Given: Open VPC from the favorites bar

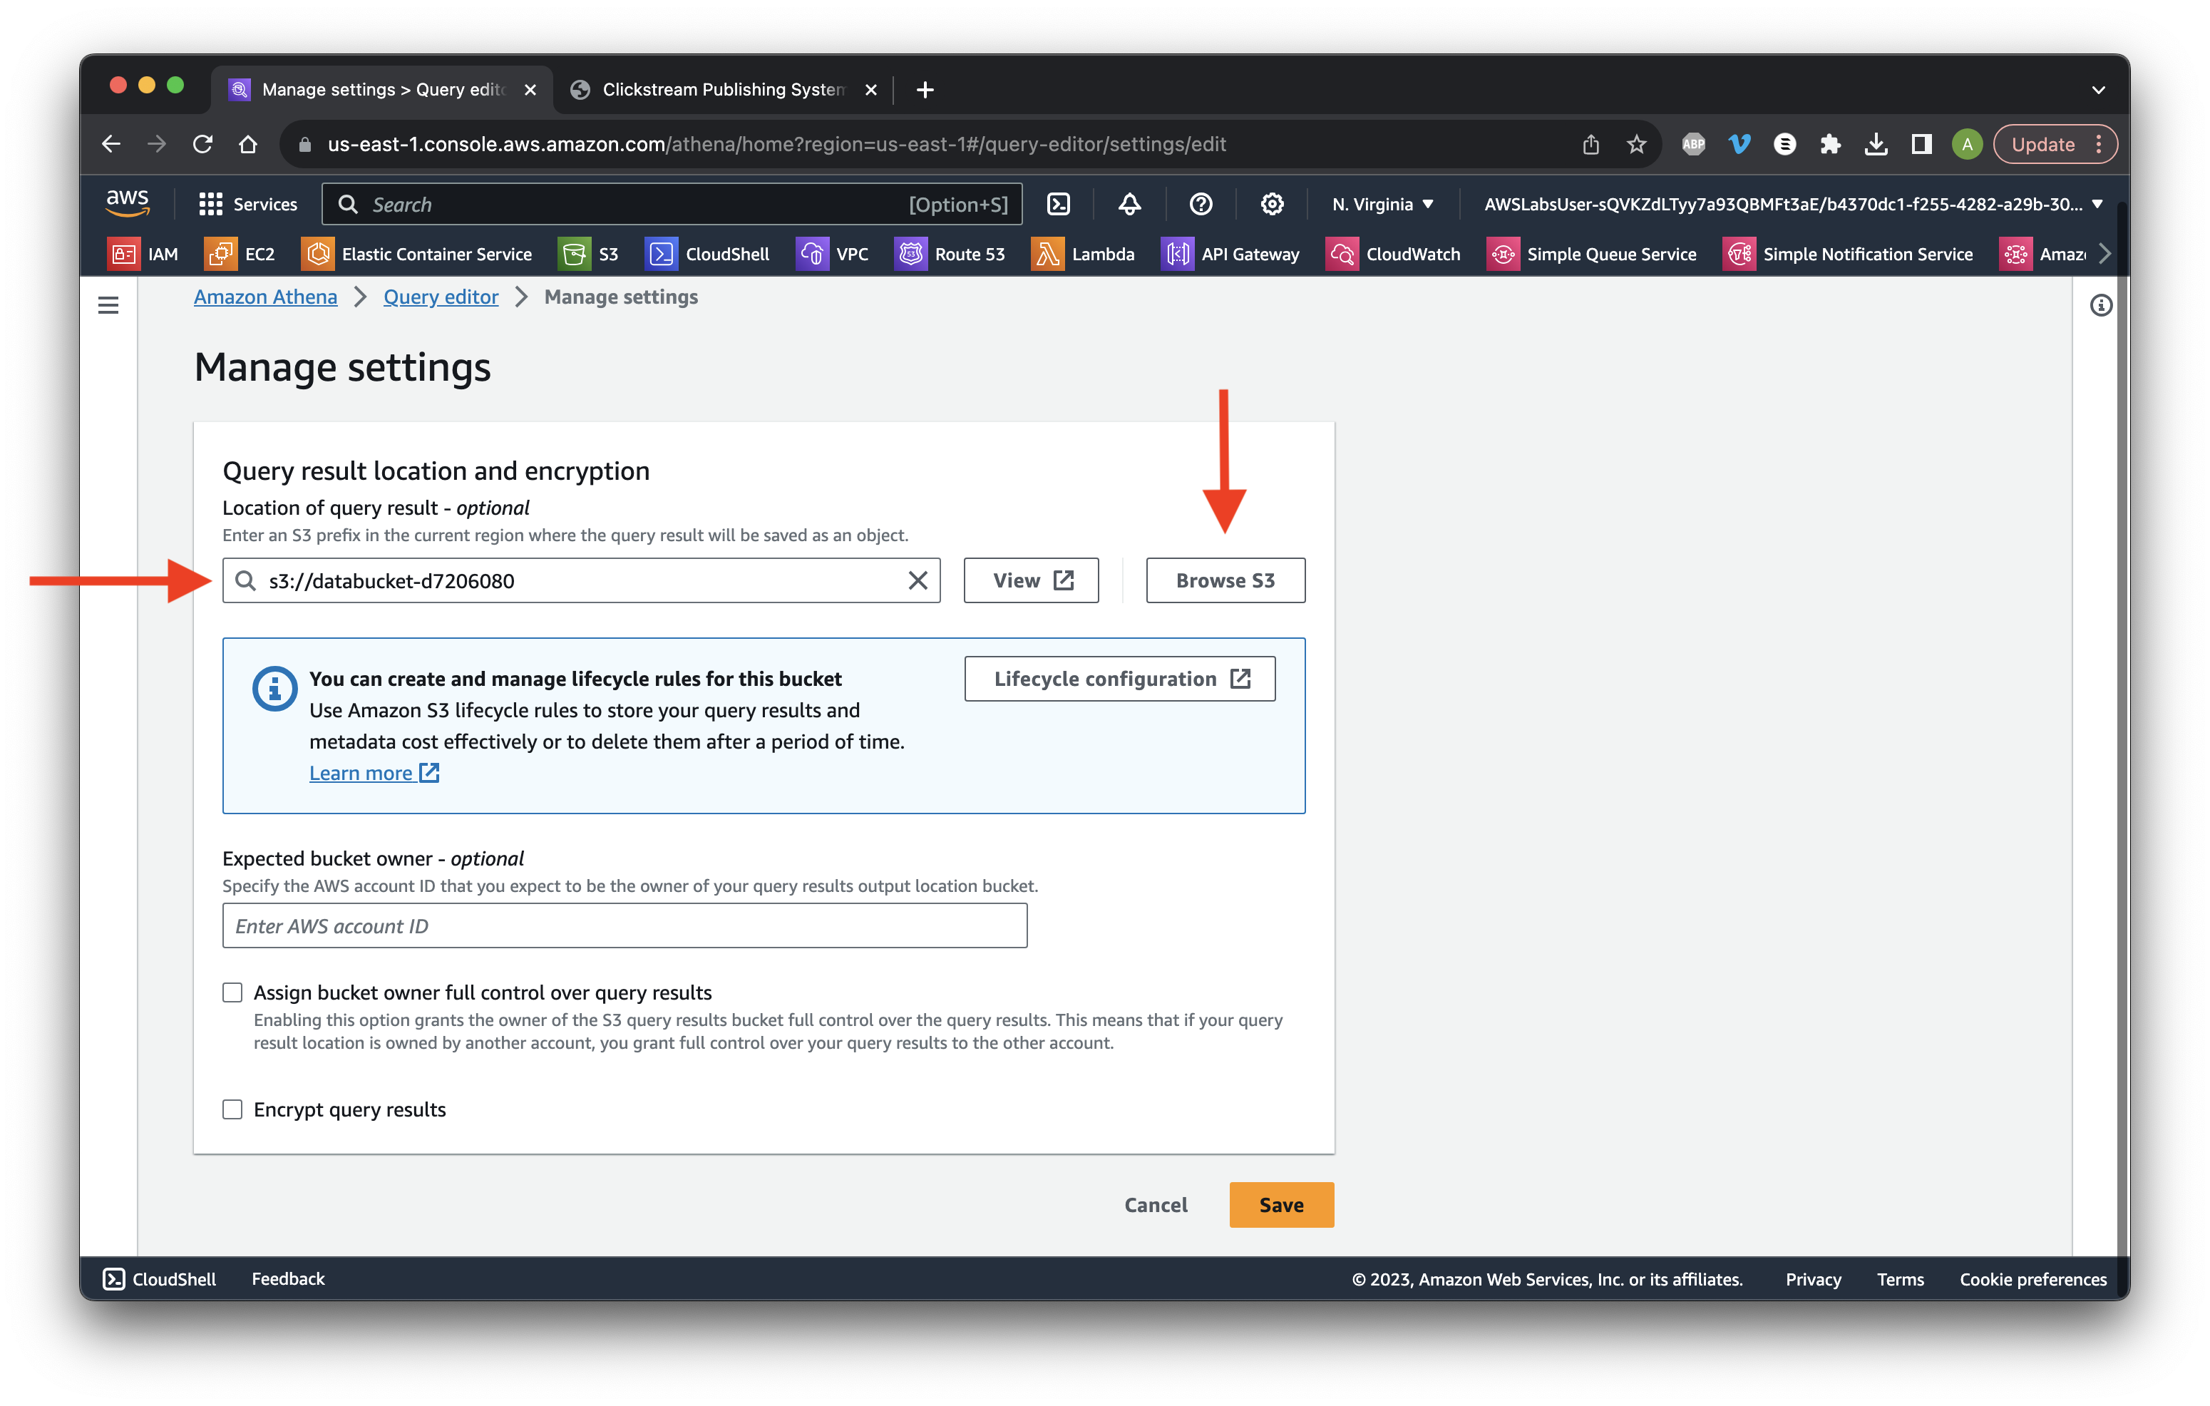Looking at the screenshot, I should (x=831, y=255).
